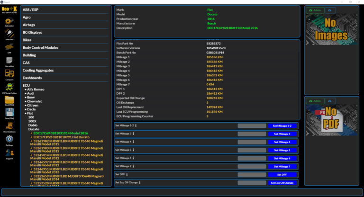Click the Save [File] floppy icon
Viewport: 364px width, 197px height.
(x=9, y=113)
